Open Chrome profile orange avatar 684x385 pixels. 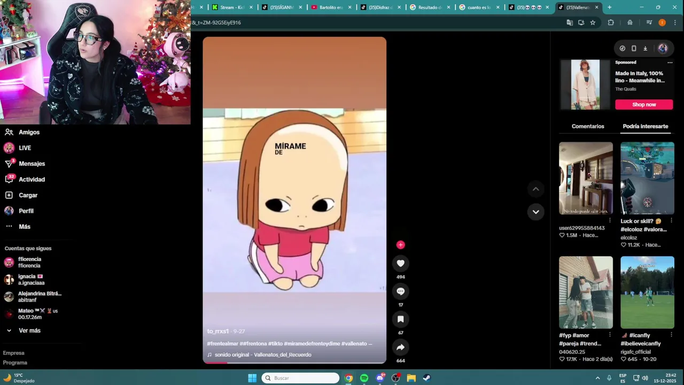tap(662, 22)
